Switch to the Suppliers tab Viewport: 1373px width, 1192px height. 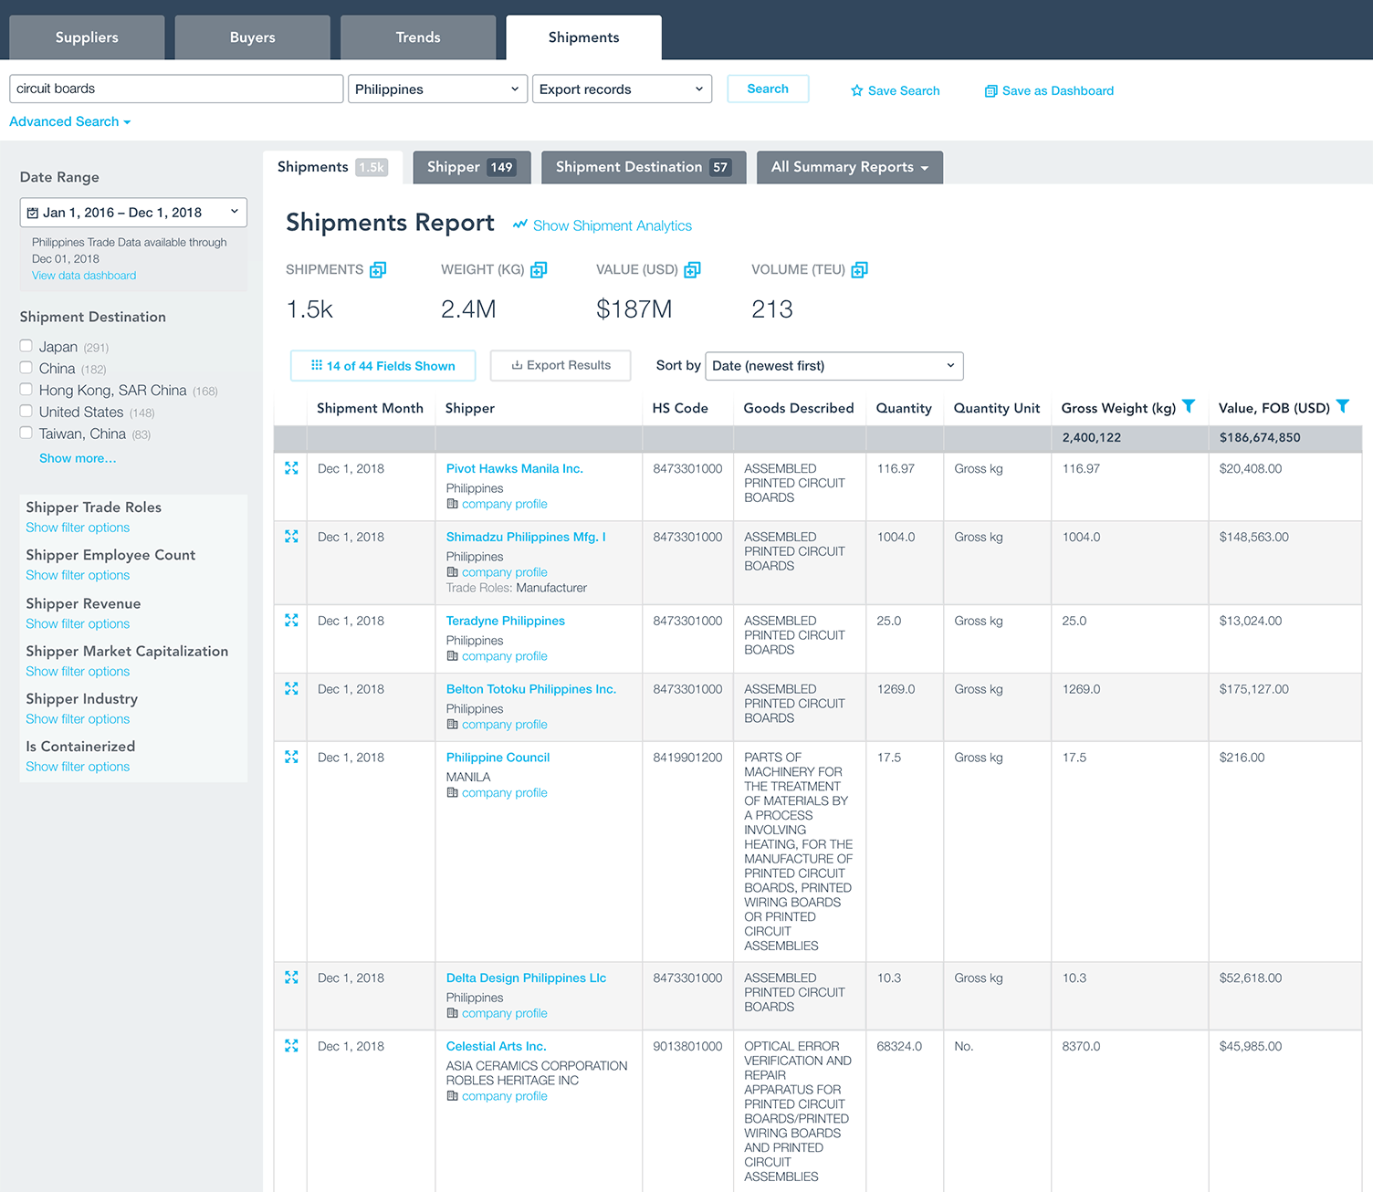(87, 37)
